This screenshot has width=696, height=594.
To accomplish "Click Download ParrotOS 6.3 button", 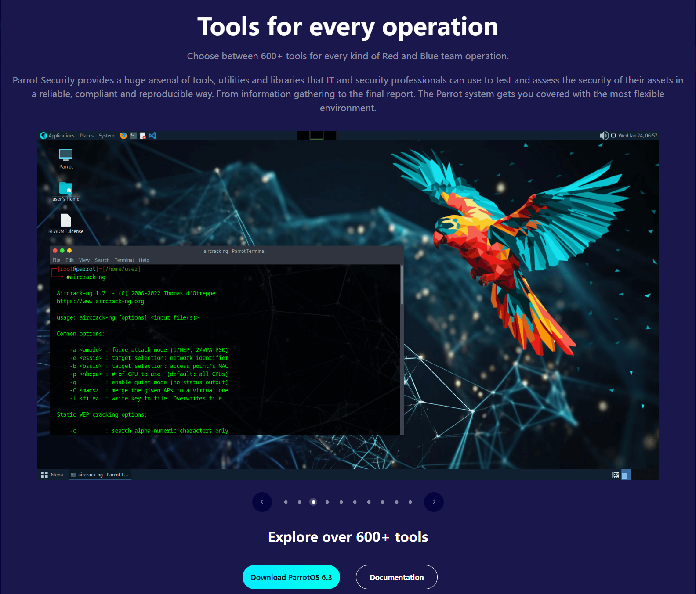I will click(x=291, y=577).
